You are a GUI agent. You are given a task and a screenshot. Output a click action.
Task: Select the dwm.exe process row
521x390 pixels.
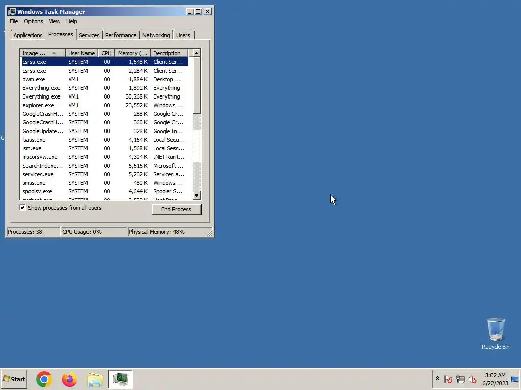(105, 79)
